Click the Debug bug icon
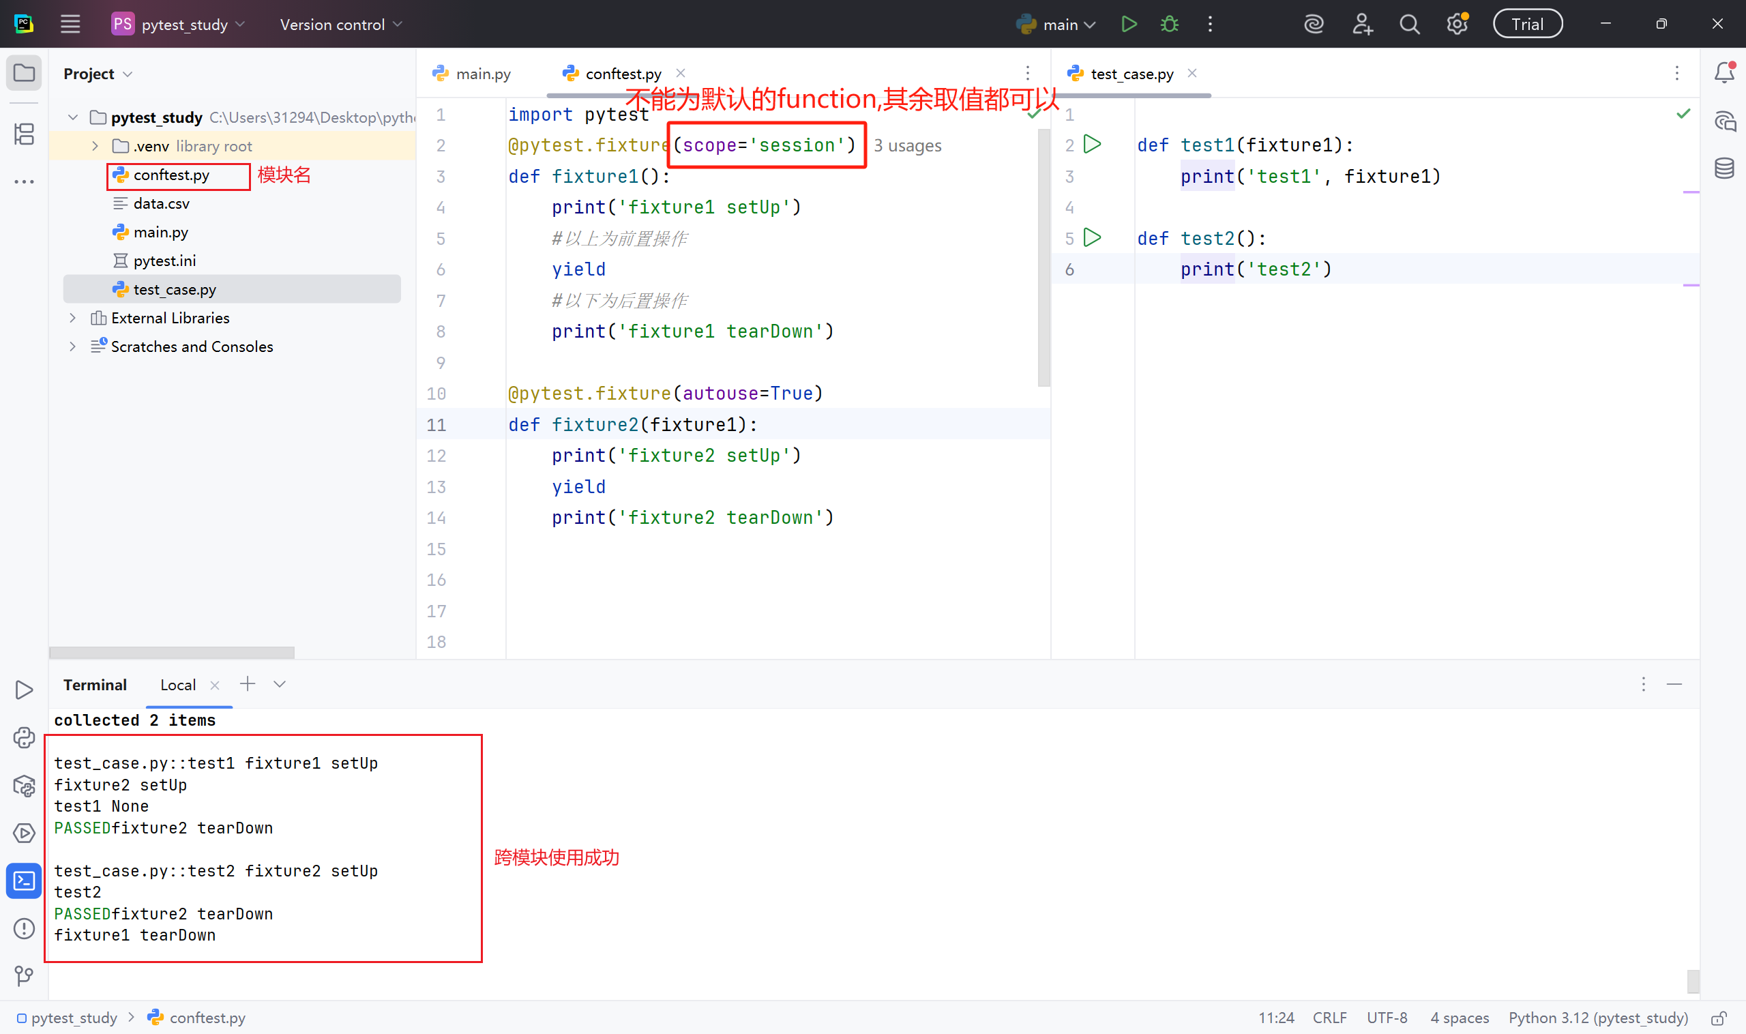Viewport: 1746px width, 1034px height. pyautogui.click(x=1169, y=25)
